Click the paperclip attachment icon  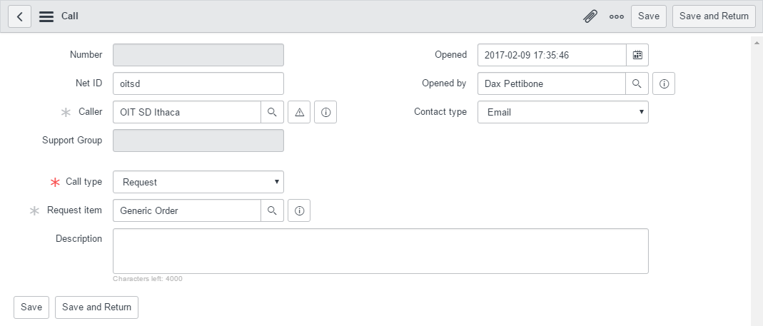tap(590, 16)
